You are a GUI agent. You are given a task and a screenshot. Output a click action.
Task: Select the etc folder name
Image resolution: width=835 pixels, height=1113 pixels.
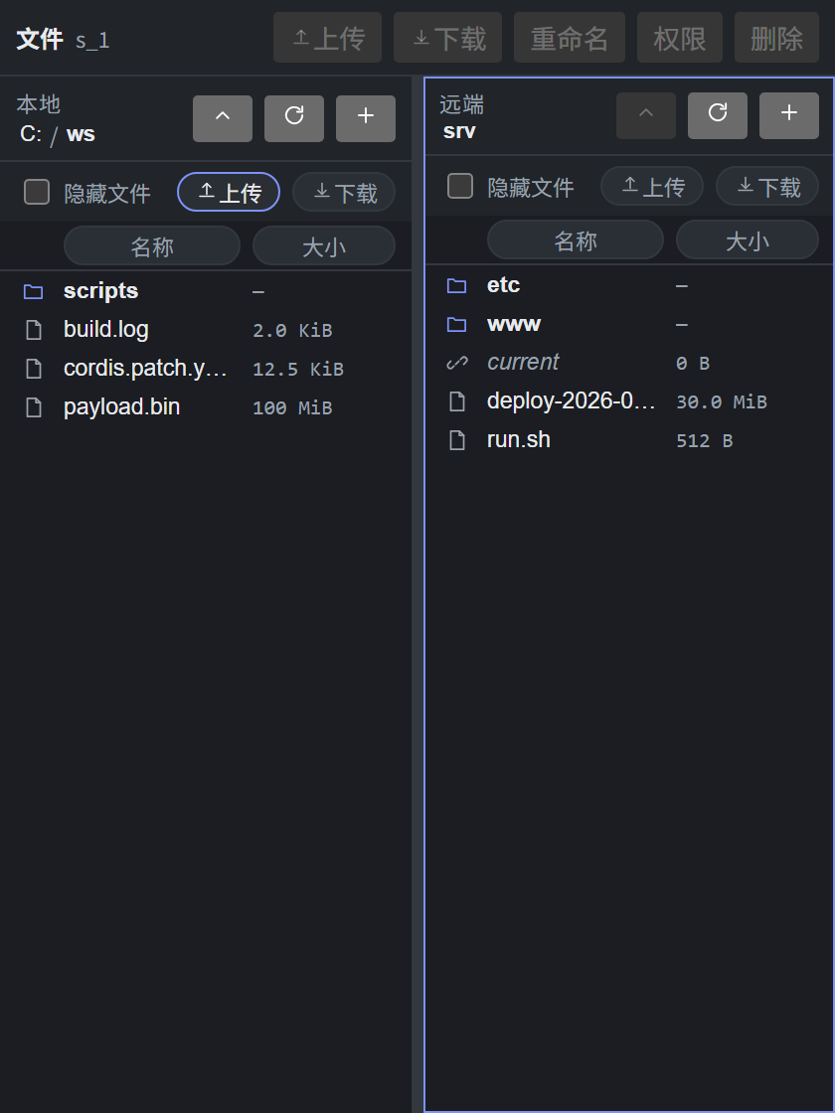(503, 284)
